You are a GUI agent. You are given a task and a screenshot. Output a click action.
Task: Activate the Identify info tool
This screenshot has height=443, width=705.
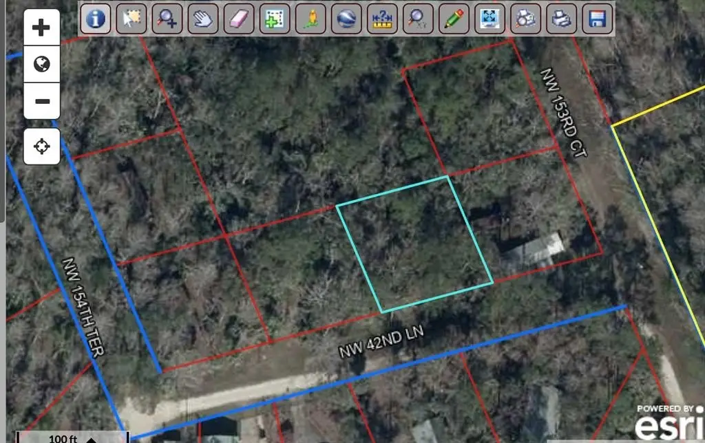[96, 19]
